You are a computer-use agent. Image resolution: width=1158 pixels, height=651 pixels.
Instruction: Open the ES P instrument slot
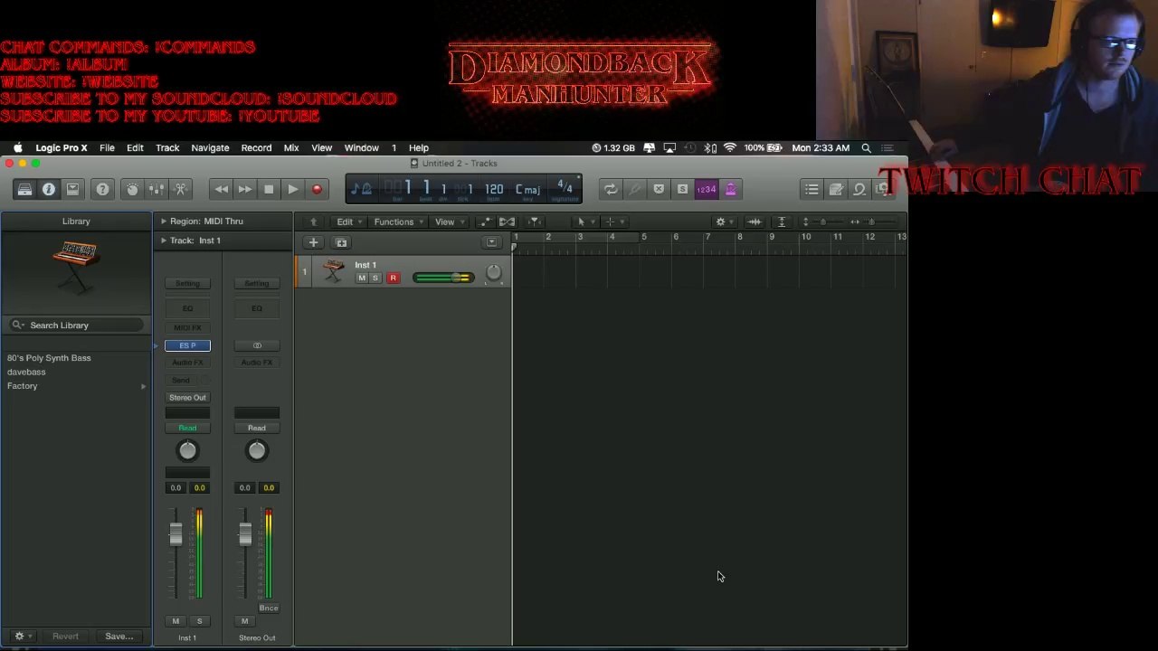pos(187,345)
